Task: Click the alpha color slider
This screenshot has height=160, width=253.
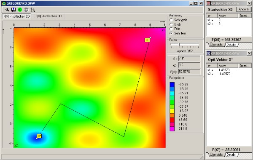Action: (185, 44)
